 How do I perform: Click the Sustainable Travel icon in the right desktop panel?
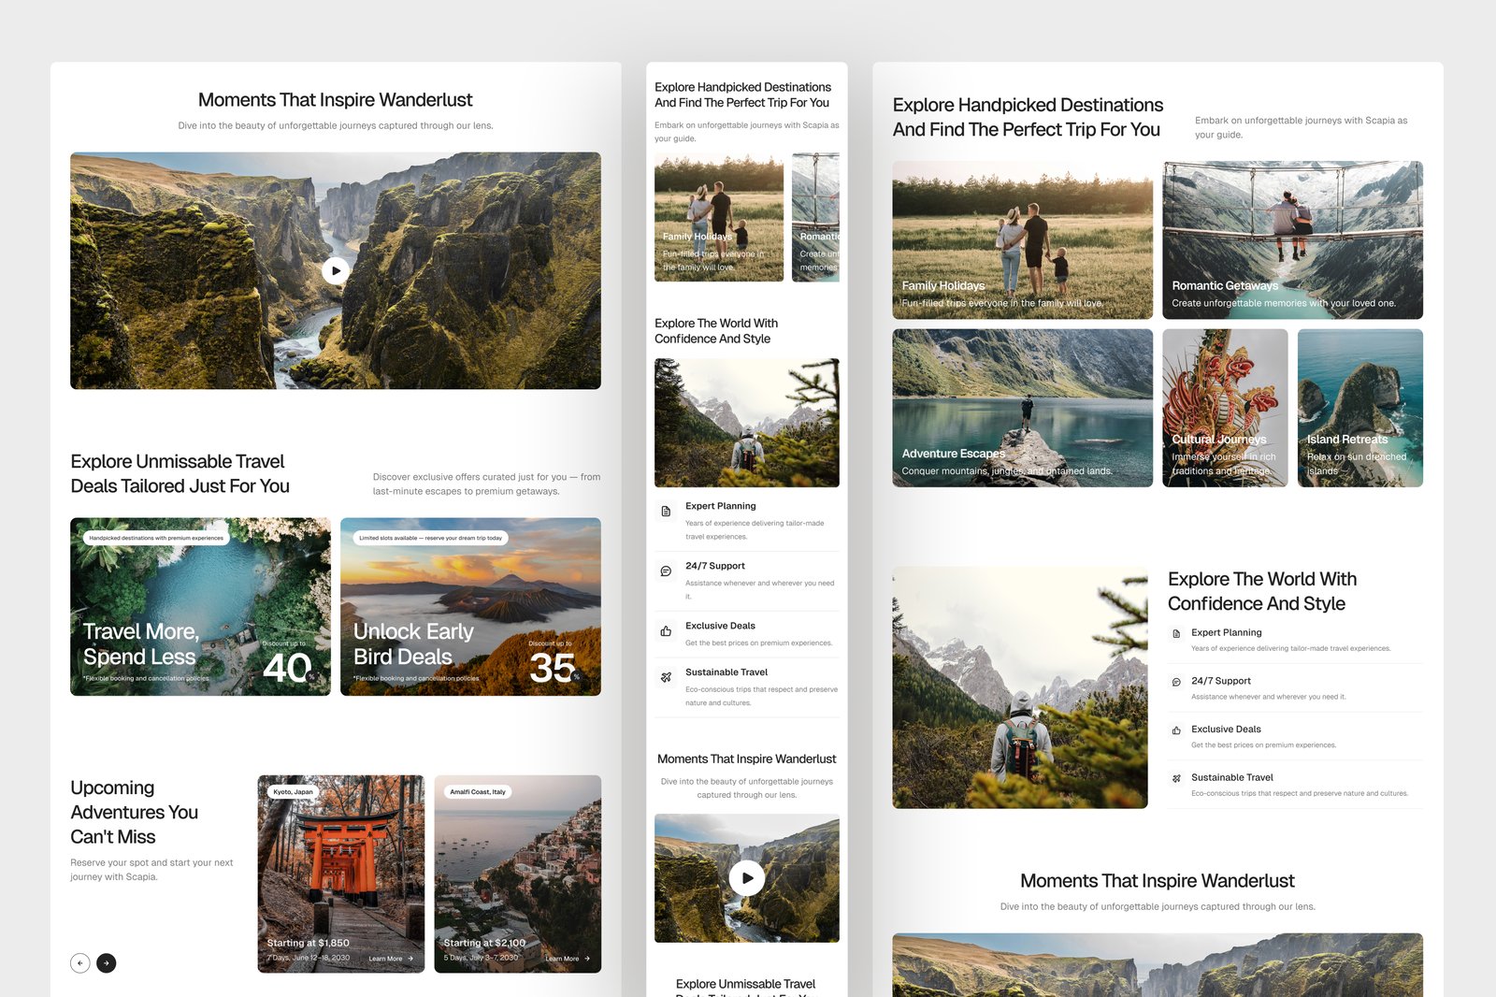pyautogui.click(x=1176, y=778)
